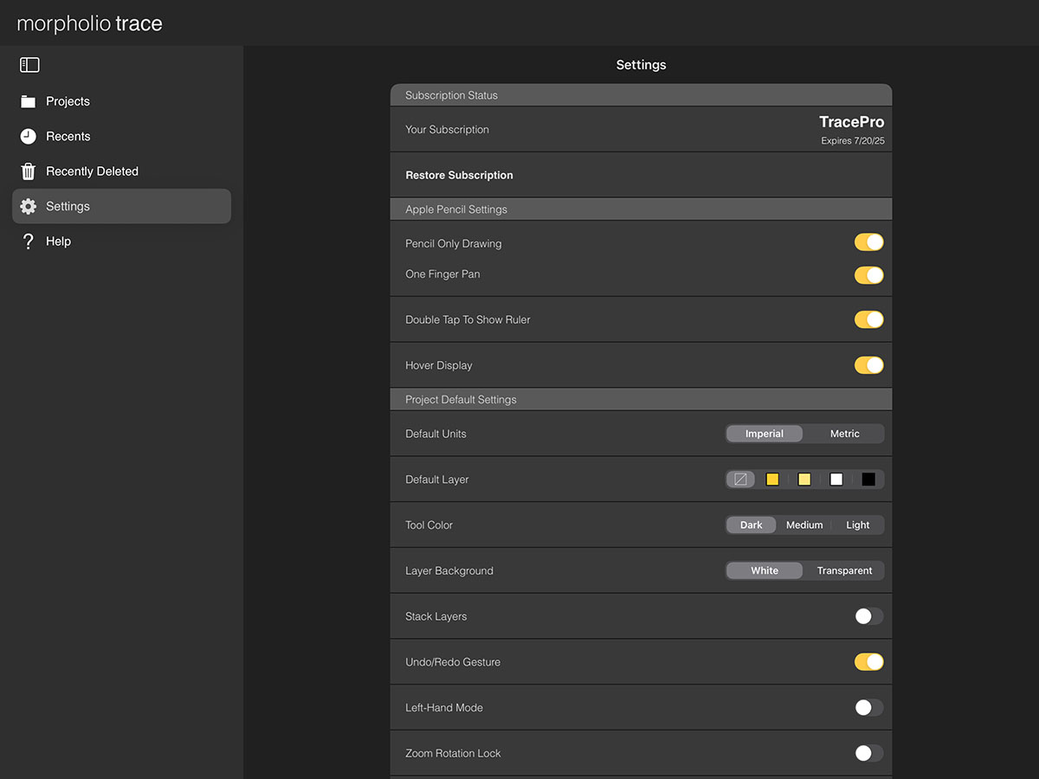Choose Transparent for Layer Background

pyautogui.click(x=844, y=571)
